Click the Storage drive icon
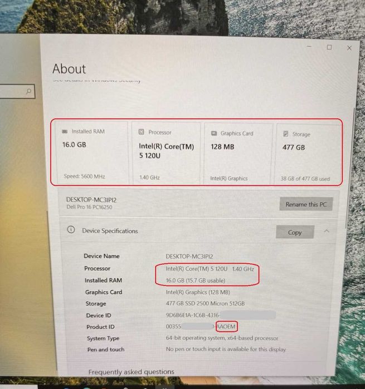 click(285, 134)
